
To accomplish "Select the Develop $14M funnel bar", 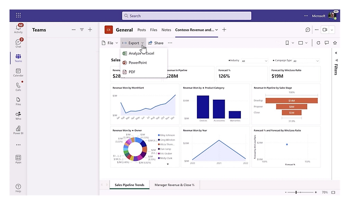I will coord(292,101).
